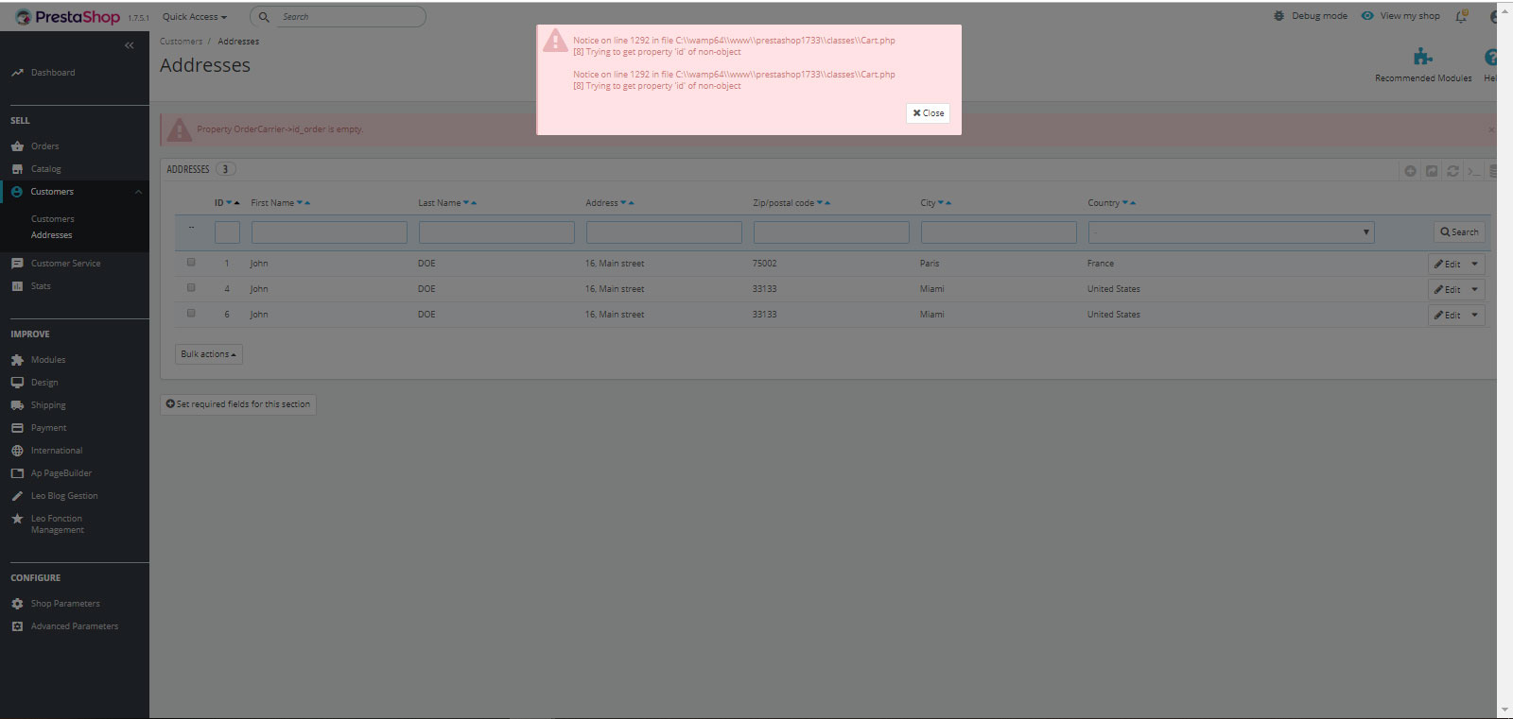Click City filter input
Screen dimensions: 1513x719
tap(999, 232)
